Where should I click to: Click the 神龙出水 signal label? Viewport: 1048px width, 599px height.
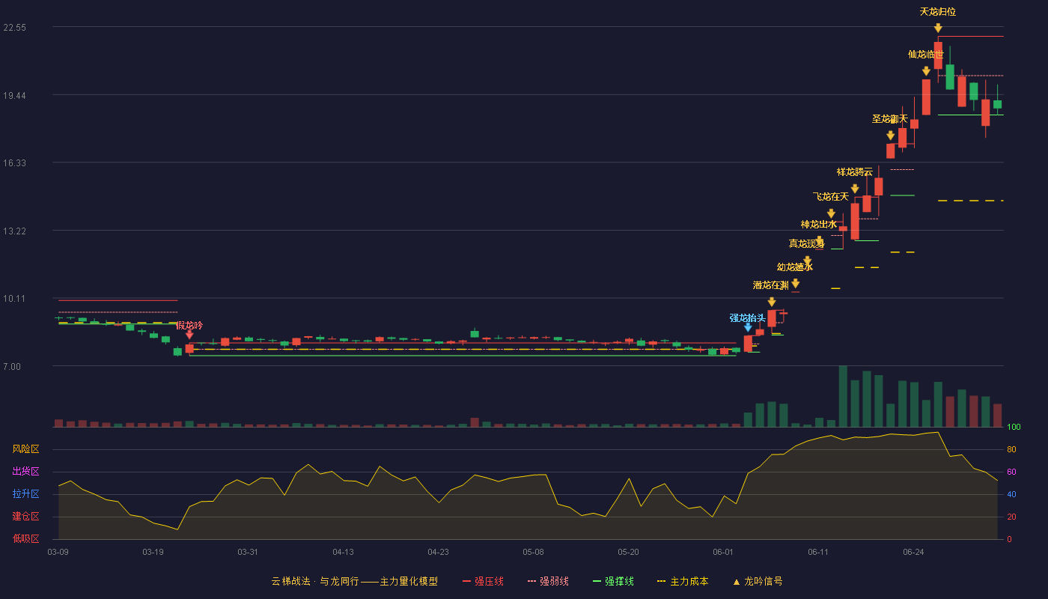(x=819, y=225)
